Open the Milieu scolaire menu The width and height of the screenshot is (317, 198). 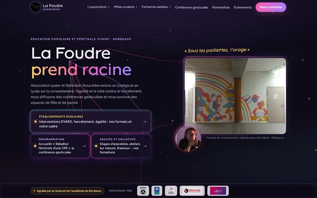126,7
